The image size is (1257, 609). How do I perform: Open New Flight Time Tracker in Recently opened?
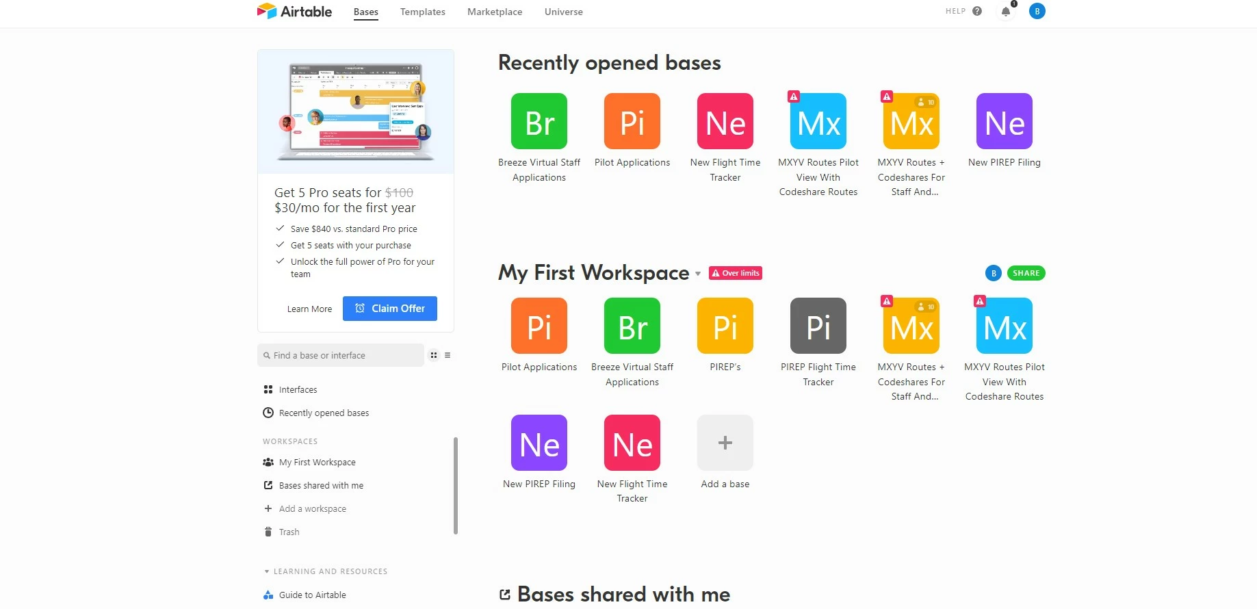point(725,121)
